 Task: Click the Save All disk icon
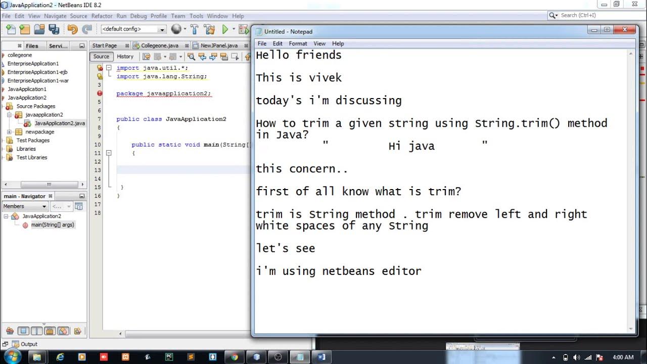pyautogui.click(x=54, y=29)
